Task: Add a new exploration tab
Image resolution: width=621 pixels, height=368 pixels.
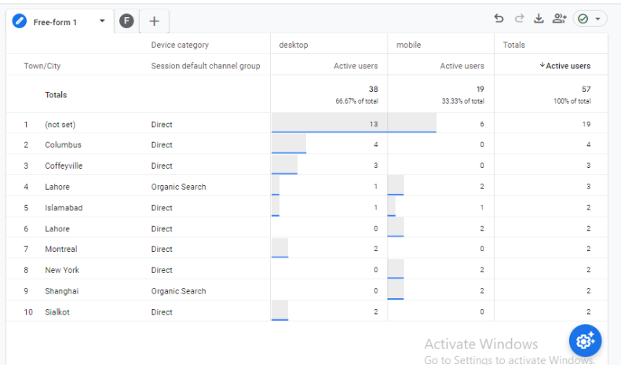Action: point(154,21)
